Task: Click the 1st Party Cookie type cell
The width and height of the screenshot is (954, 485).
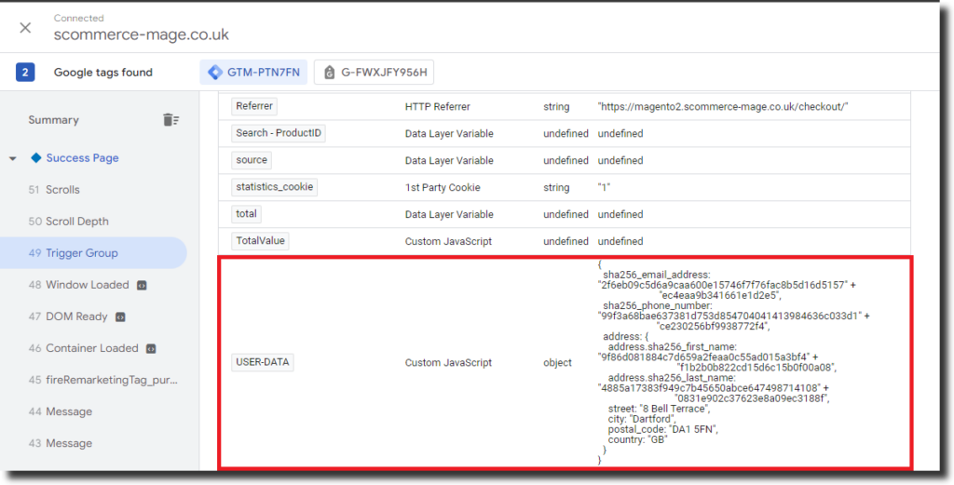Action: pos(443,188)
